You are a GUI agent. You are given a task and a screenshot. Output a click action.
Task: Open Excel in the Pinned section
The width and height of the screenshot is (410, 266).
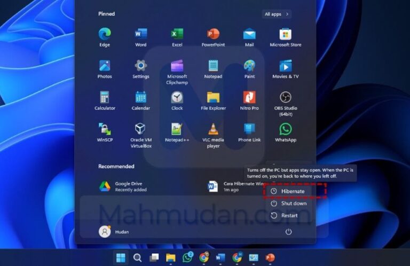tap(177, 37)
